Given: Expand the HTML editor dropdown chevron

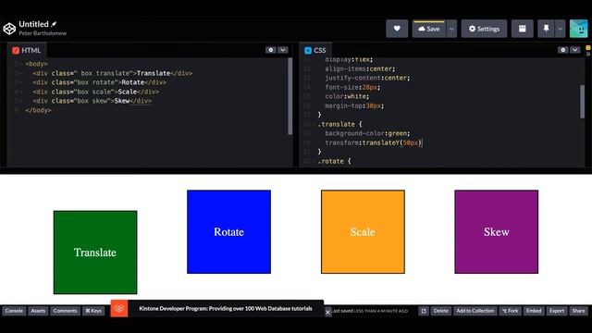Looking at the screenshot, I should (283, 50).
